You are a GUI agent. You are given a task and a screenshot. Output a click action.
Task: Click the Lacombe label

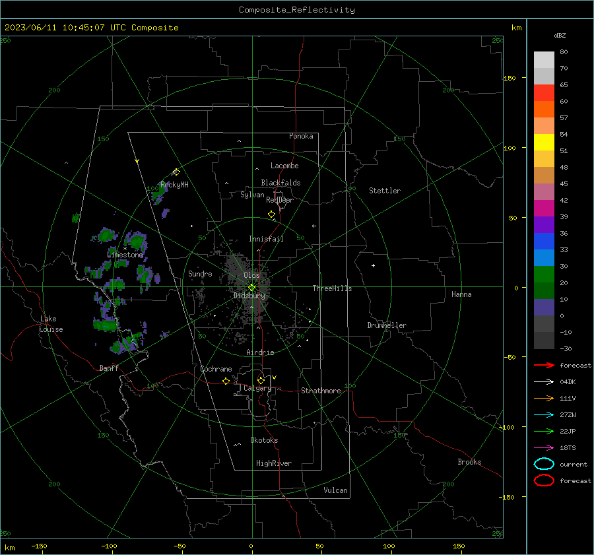[x=284, y=166]
